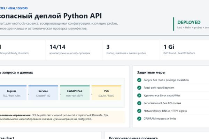Click the check icon beside 'NetworkPolicy: DNS и HTTPS egress'
This screenshot has height=139, width=209.
point(139,111)
